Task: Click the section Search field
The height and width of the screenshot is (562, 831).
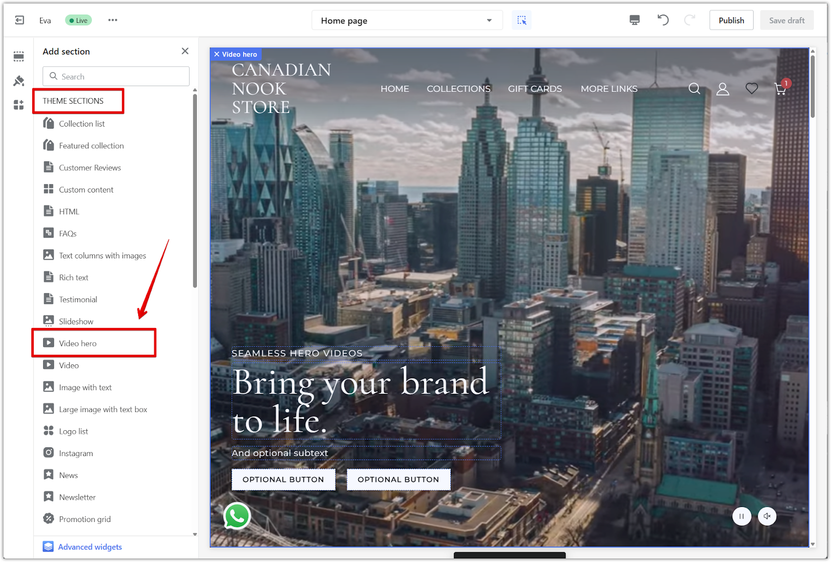Action: (x=116, y=76)
